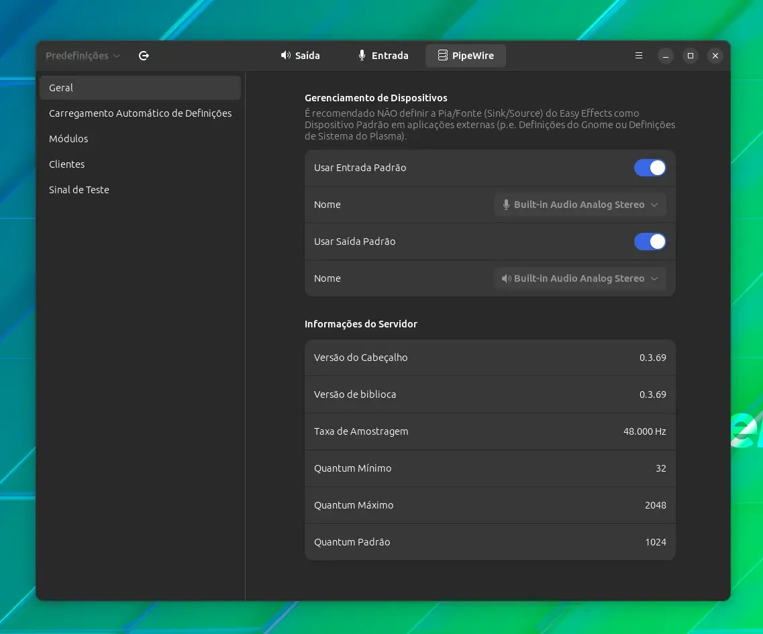Open the Predefinições presets dropdown
The height and width of the screenshot is (634, 763).
[x=83, y=56]
